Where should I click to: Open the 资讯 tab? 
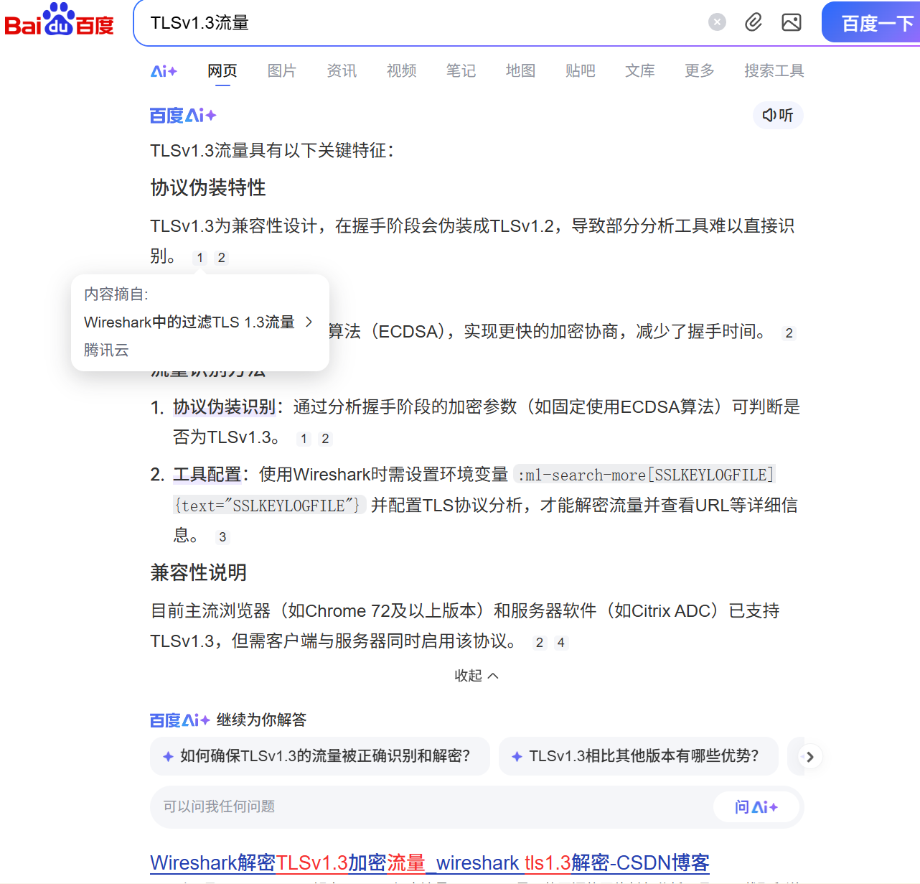tap(342, 71)
